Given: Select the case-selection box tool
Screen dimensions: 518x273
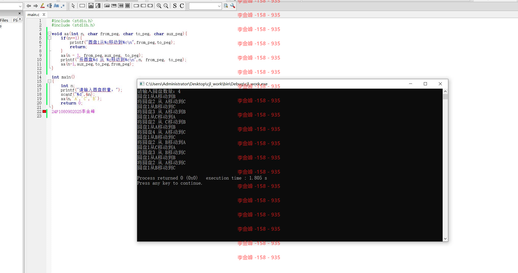Looking at the screenshot, I should coord(98,6).
